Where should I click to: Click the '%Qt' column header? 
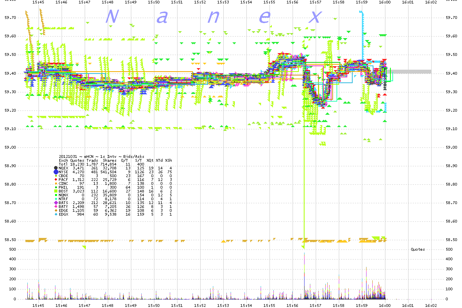pos(150,160)
